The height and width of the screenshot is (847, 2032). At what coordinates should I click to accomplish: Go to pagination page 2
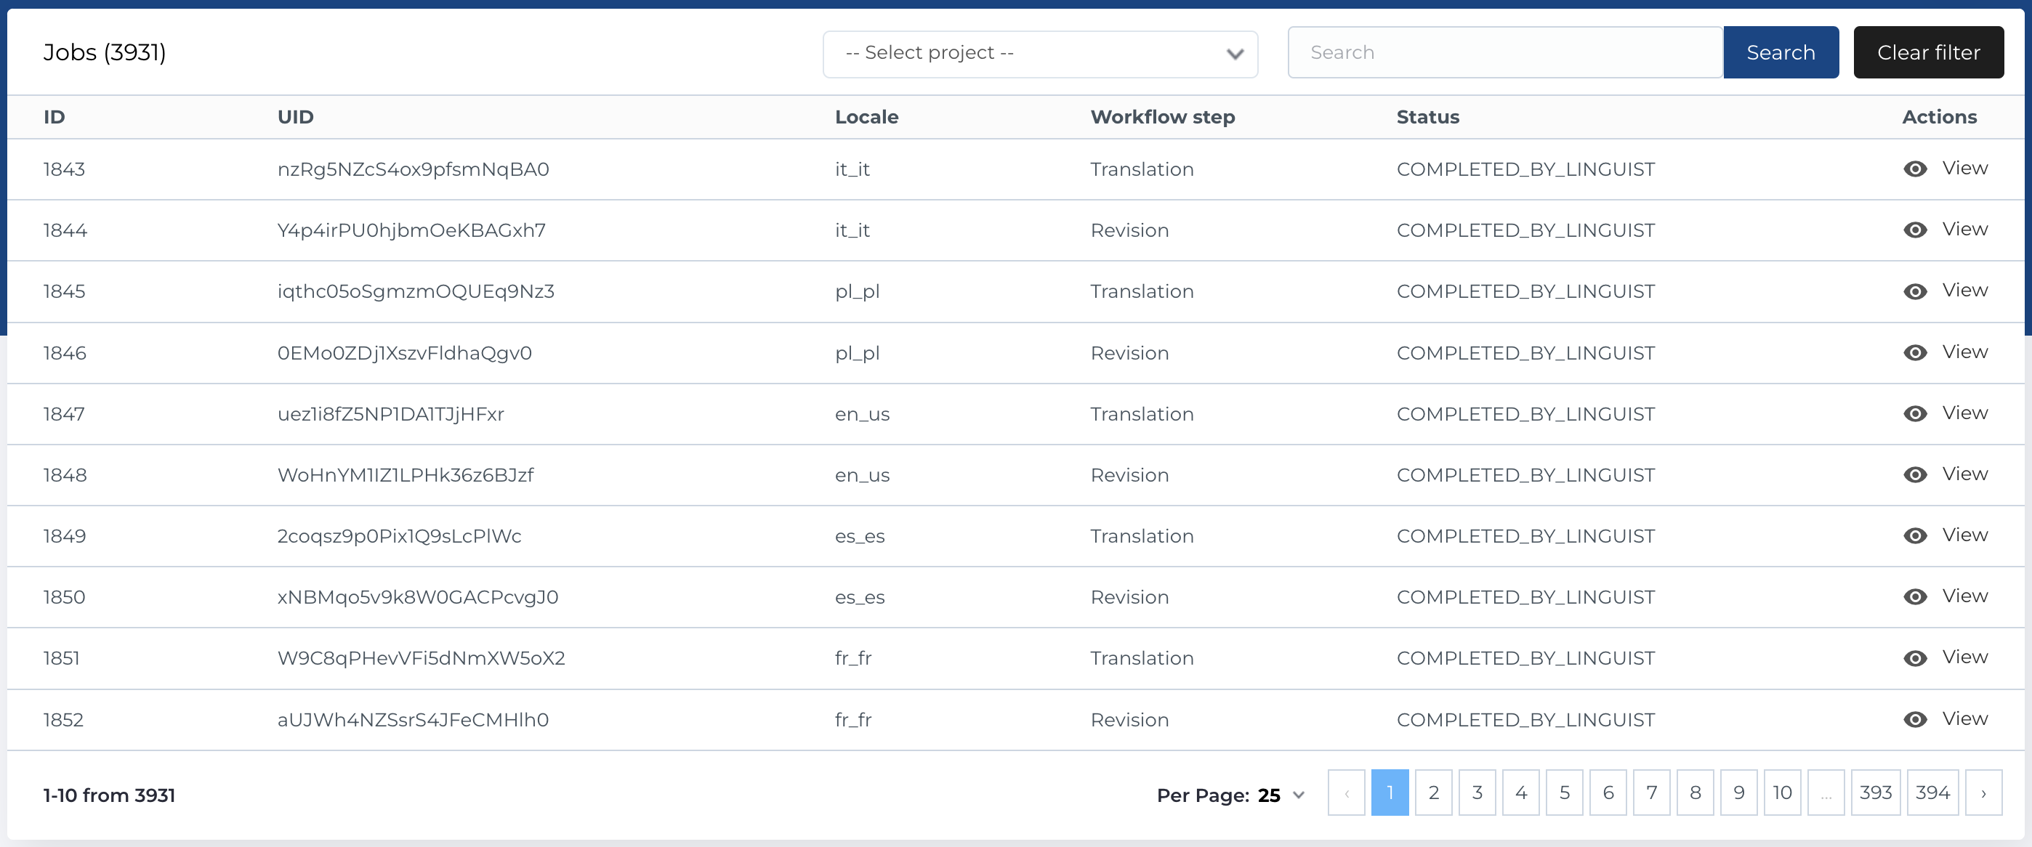(x=1433, y=793)
